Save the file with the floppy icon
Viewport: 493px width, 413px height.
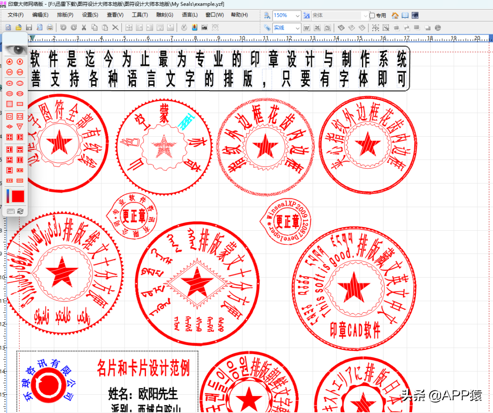(x=29, y=28)
